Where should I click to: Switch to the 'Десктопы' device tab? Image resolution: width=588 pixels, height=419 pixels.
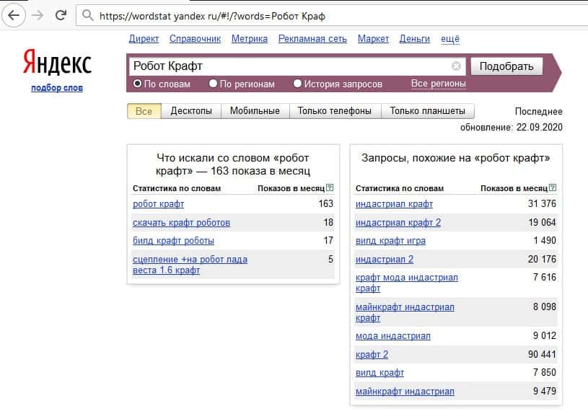[x=191, y=111]
